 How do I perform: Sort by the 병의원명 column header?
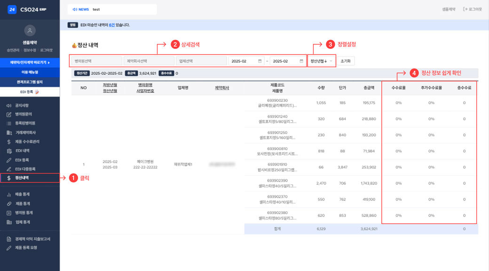pyautogui.click(x=145, y=85)
